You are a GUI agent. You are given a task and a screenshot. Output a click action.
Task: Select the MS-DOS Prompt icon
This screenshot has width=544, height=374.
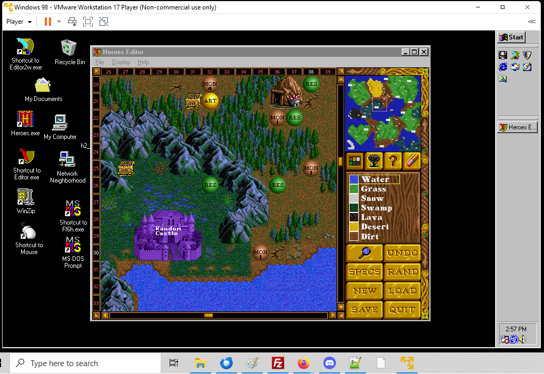pyautogui.click(x=73, y=252)
